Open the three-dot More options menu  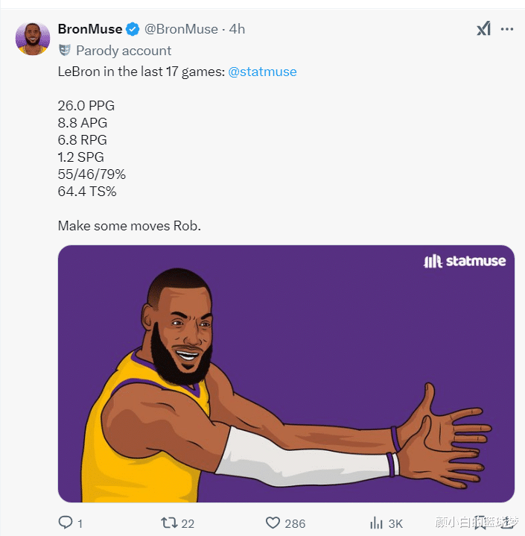[x=507, y=29]
